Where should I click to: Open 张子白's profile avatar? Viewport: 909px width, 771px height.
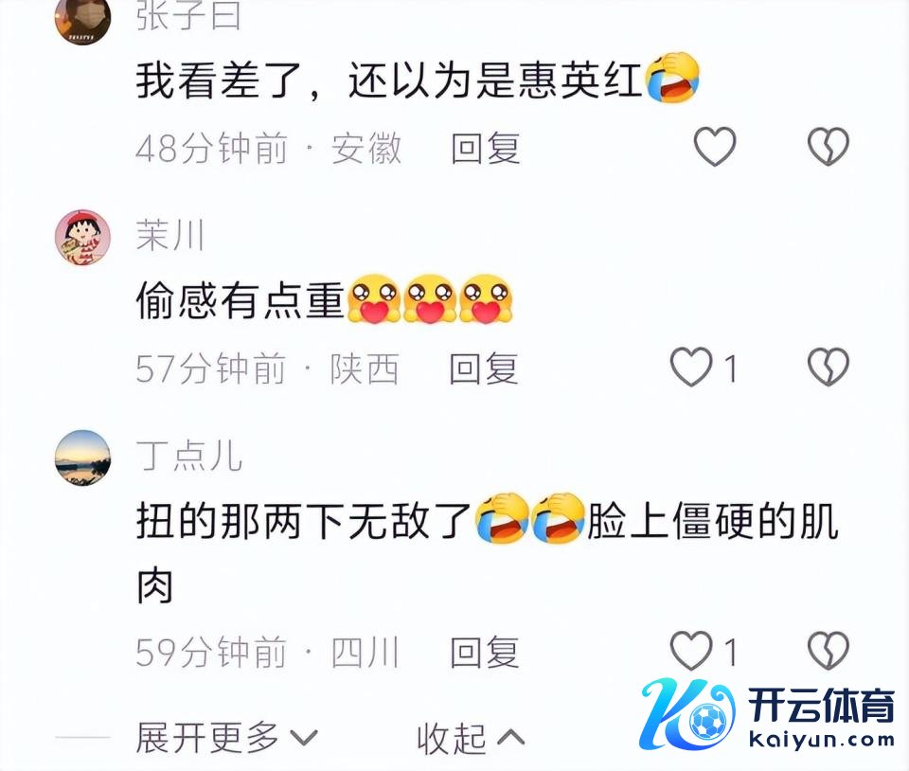[82, 19]
